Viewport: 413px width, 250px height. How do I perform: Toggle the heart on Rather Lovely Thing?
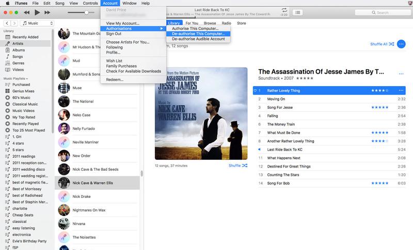point(255,91)
